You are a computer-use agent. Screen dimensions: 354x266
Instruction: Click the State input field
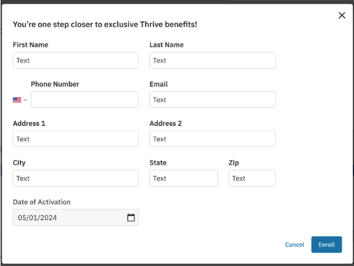tap(184, 178)
